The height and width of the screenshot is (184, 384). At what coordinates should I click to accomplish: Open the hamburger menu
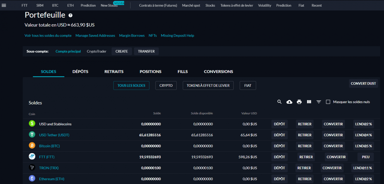tap(4, 5)
